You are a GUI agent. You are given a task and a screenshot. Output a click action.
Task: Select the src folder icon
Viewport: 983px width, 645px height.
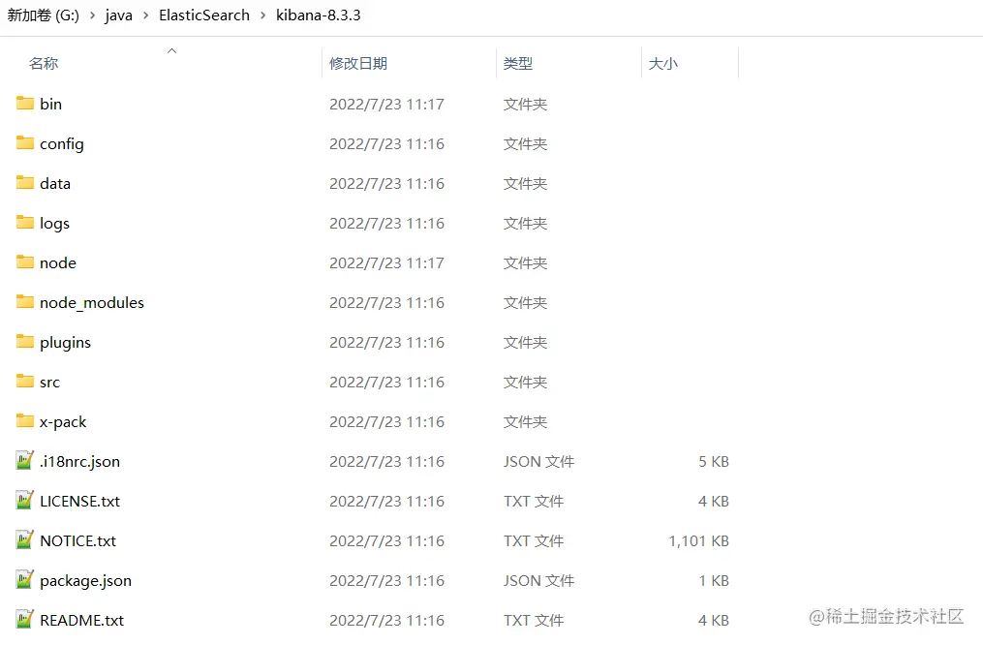click(25, 382)
